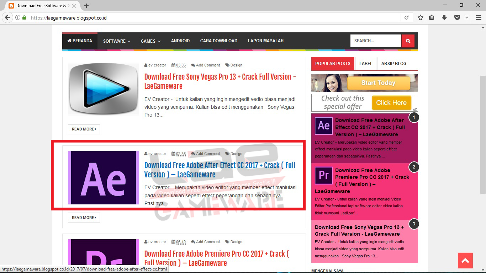Go to BERANDA home menu item
The image size is (486, 273).
pos(80,41)
